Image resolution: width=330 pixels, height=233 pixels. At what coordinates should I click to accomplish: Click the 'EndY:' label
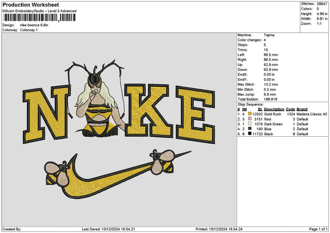click(243, 80)
